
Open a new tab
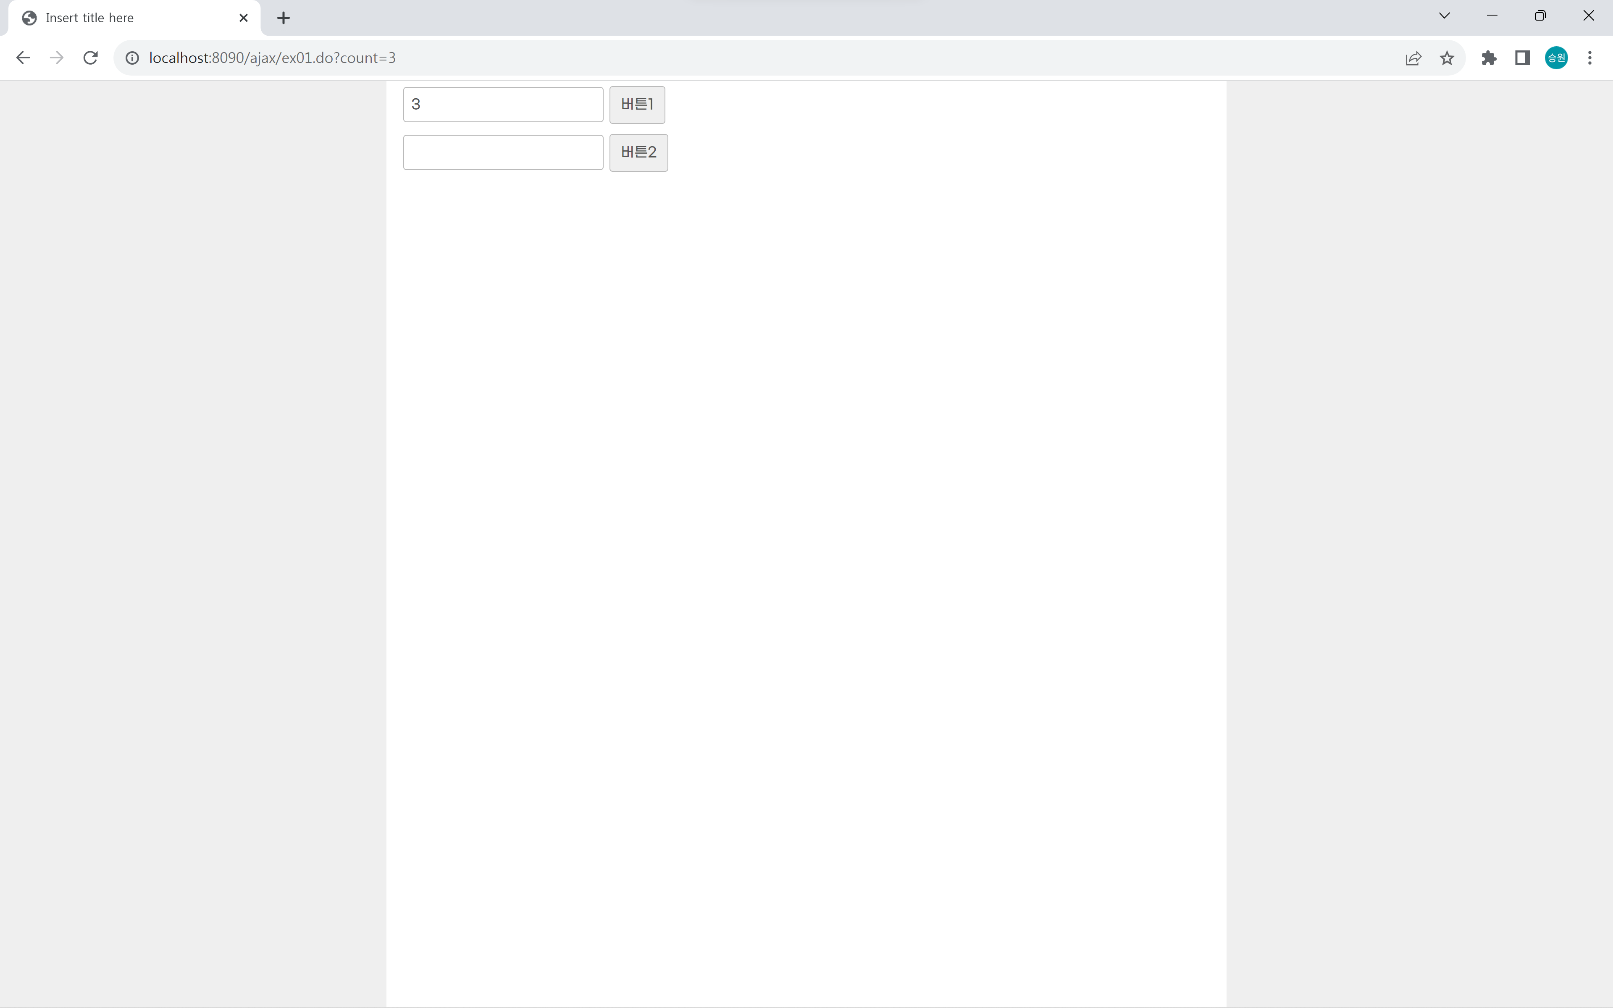(283, 18)
